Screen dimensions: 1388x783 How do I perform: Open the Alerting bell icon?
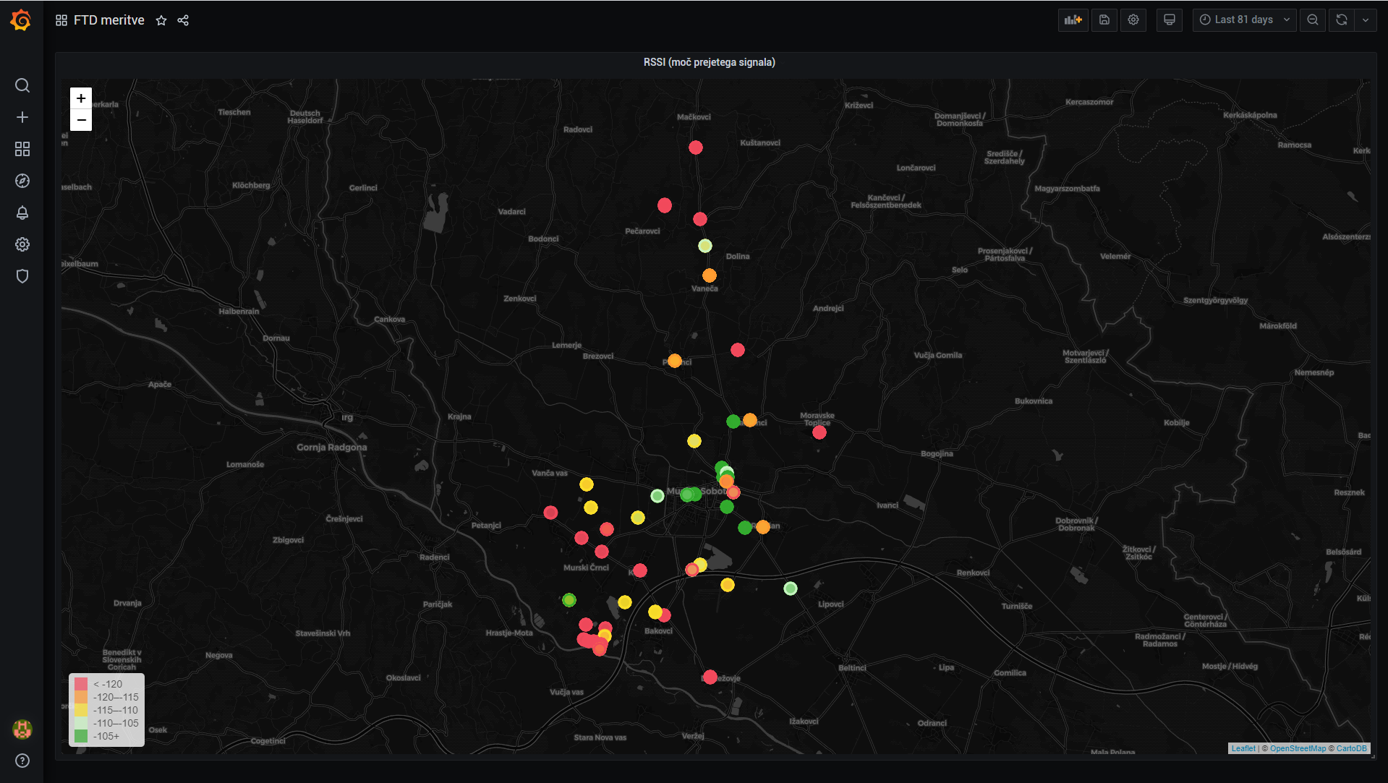pyautogui.click(x=22, y=213)
